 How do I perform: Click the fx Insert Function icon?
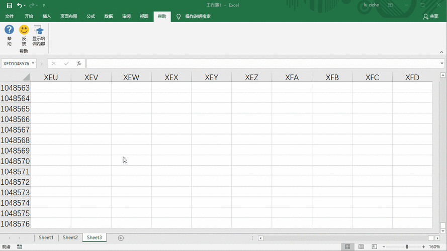[x=78, y=63]
